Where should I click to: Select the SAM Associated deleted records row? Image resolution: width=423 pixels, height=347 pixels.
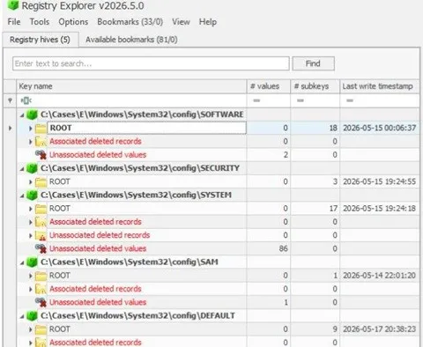[x=218, y=289]
